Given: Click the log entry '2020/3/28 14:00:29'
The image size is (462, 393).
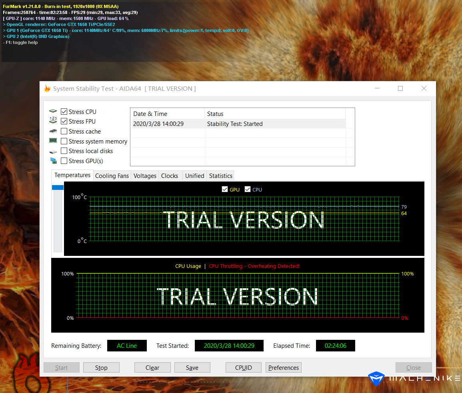Looking at the screenshot, I should [x=158, y=124].
